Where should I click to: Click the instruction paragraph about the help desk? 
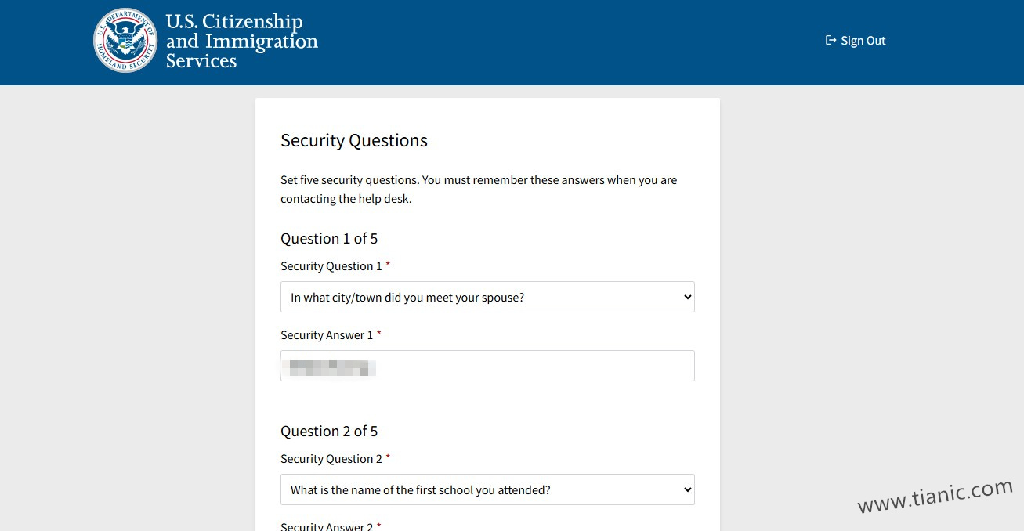pos(479,190)
